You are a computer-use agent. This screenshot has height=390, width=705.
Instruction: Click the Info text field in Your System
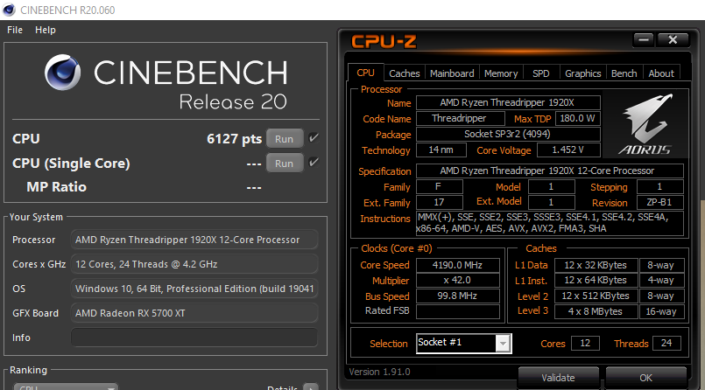tap(194, 338)
